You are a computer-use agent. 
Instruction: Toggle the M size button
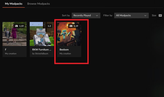pos(160,16)
